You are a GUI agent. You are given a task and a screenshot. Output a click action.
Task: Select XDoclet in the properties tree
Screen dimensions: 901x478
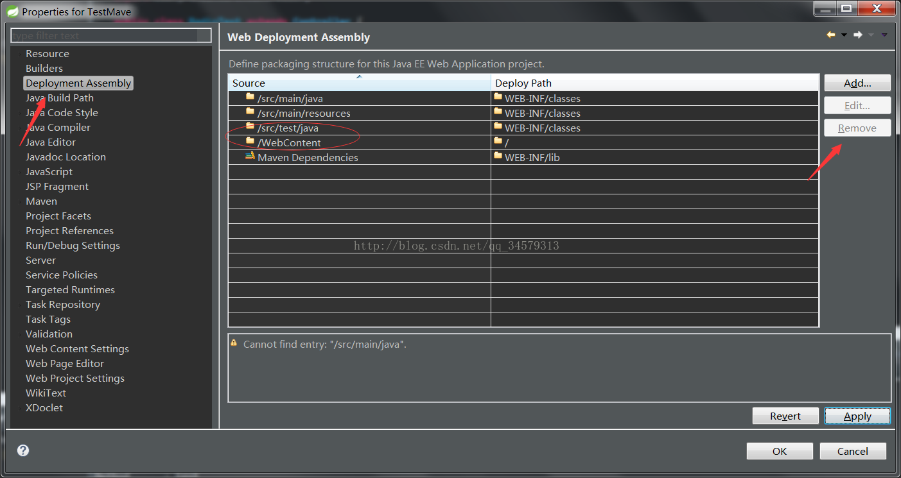click(x=44, y=408)
